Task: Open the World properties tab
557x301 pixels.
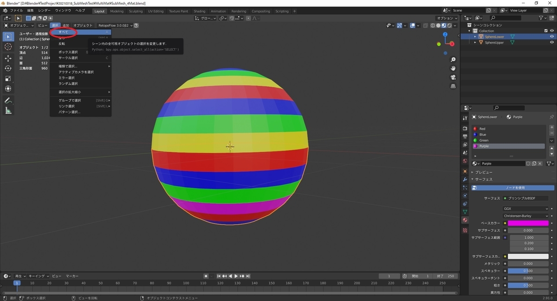Action: click(465, 161)
